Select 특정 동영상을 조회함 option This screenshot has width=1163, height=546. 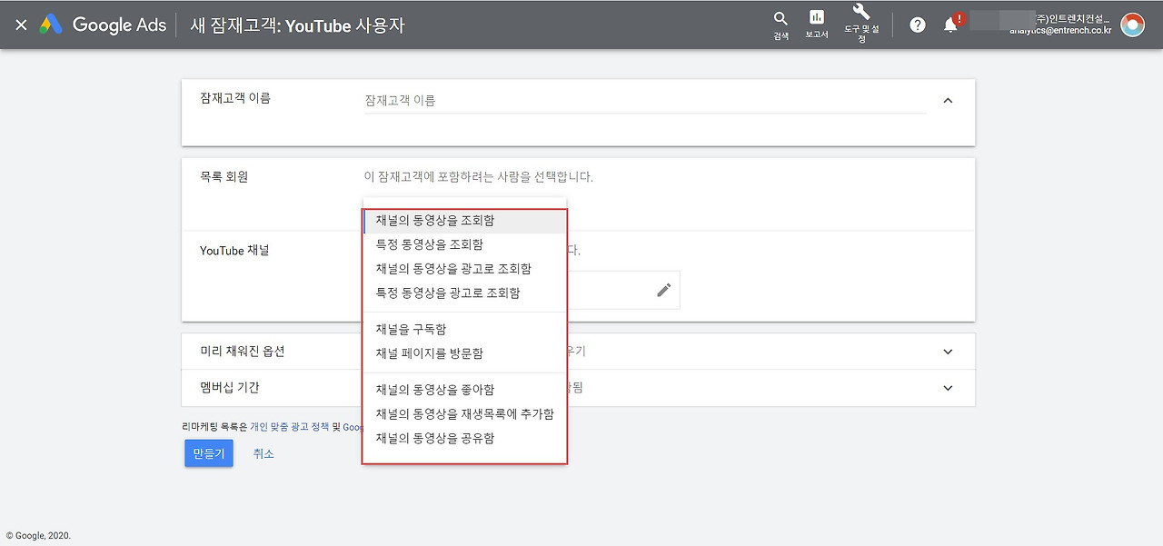(464, 245)
